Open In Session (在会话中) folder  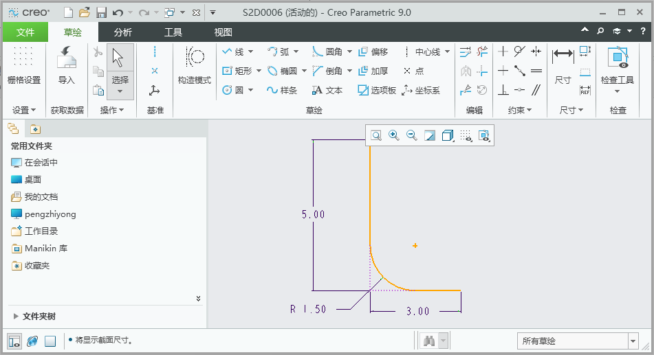(x=34, y=163)
